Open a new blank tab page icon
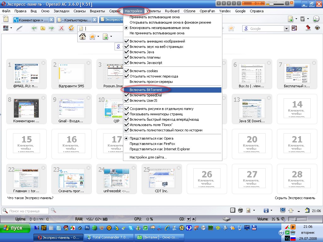Viewport: 323px width, 242px height. coord(6,19)
